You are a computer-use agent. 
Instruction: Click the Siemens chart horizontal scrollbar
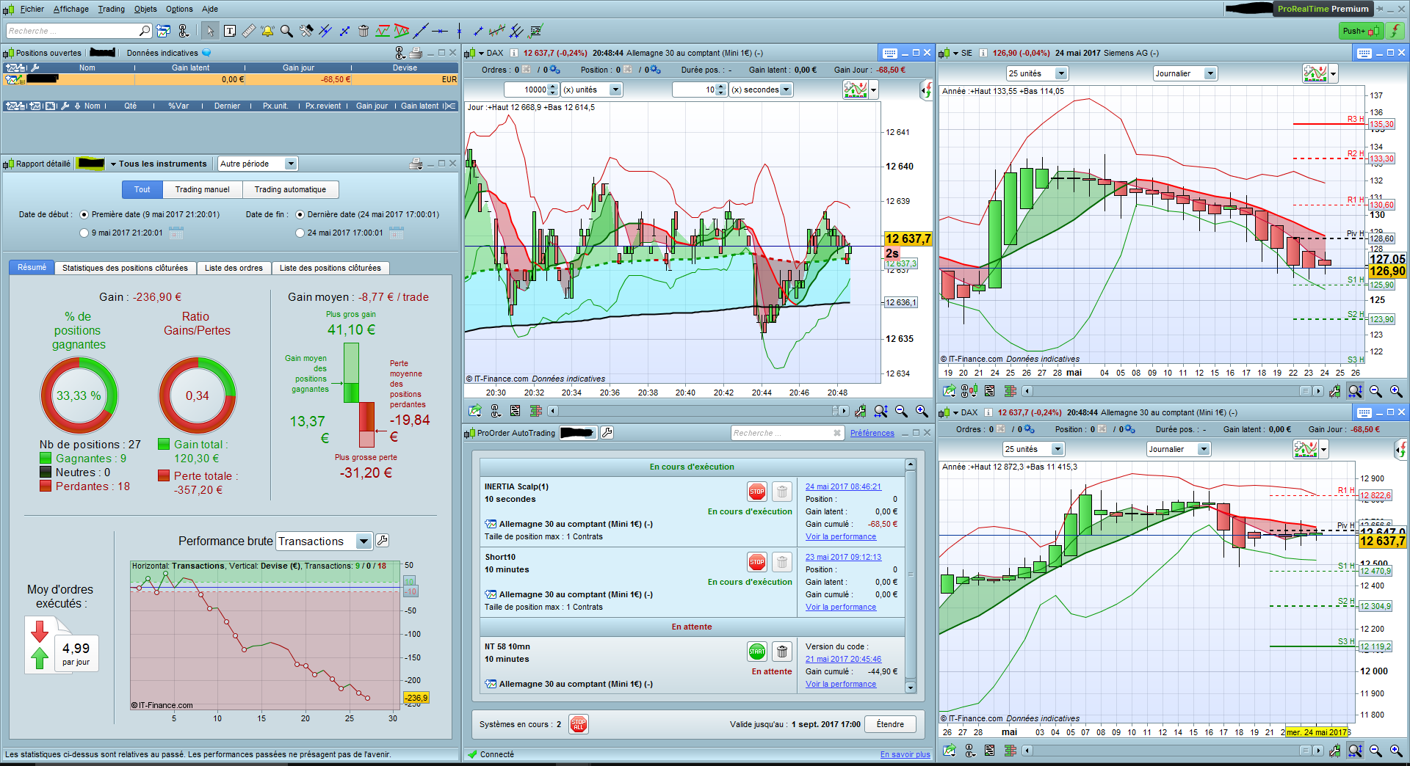[1174, 391]
